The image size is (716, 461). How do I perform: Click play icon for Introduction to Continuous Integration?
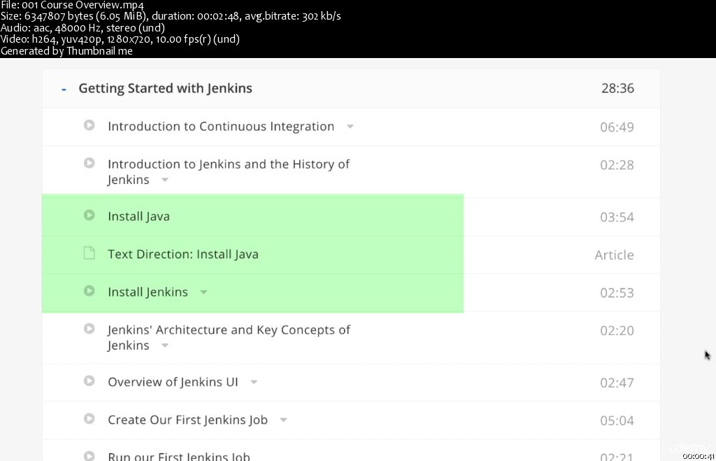click(x=89, y=125)
